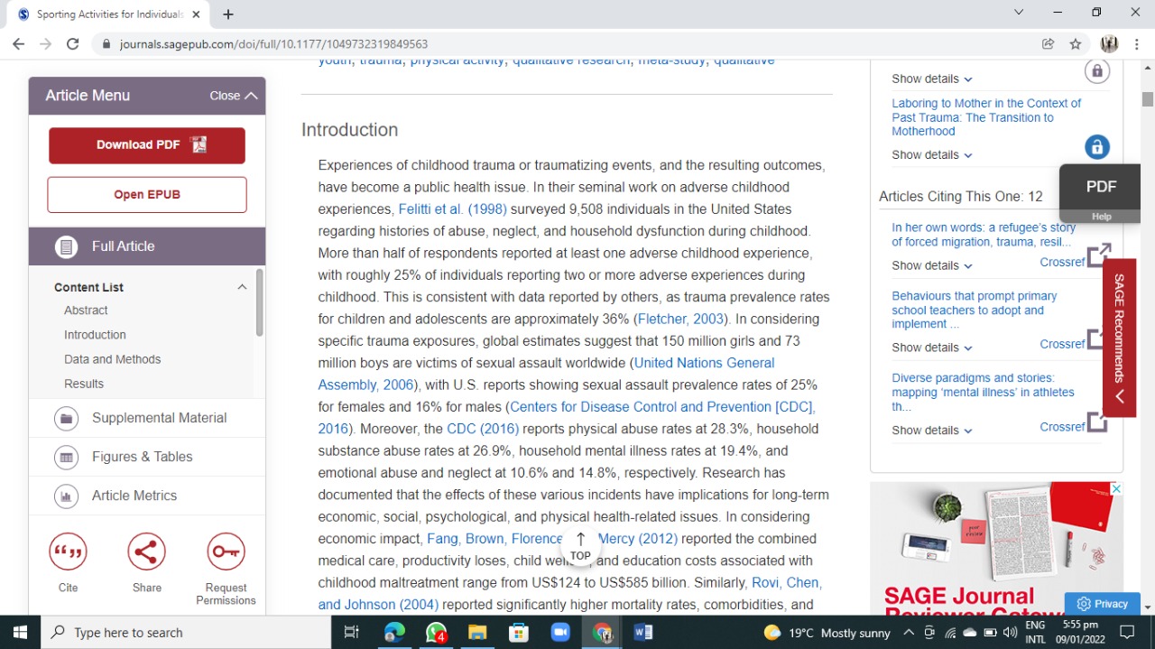Click the Cite quotation mark icon

(x=68, y=552)
